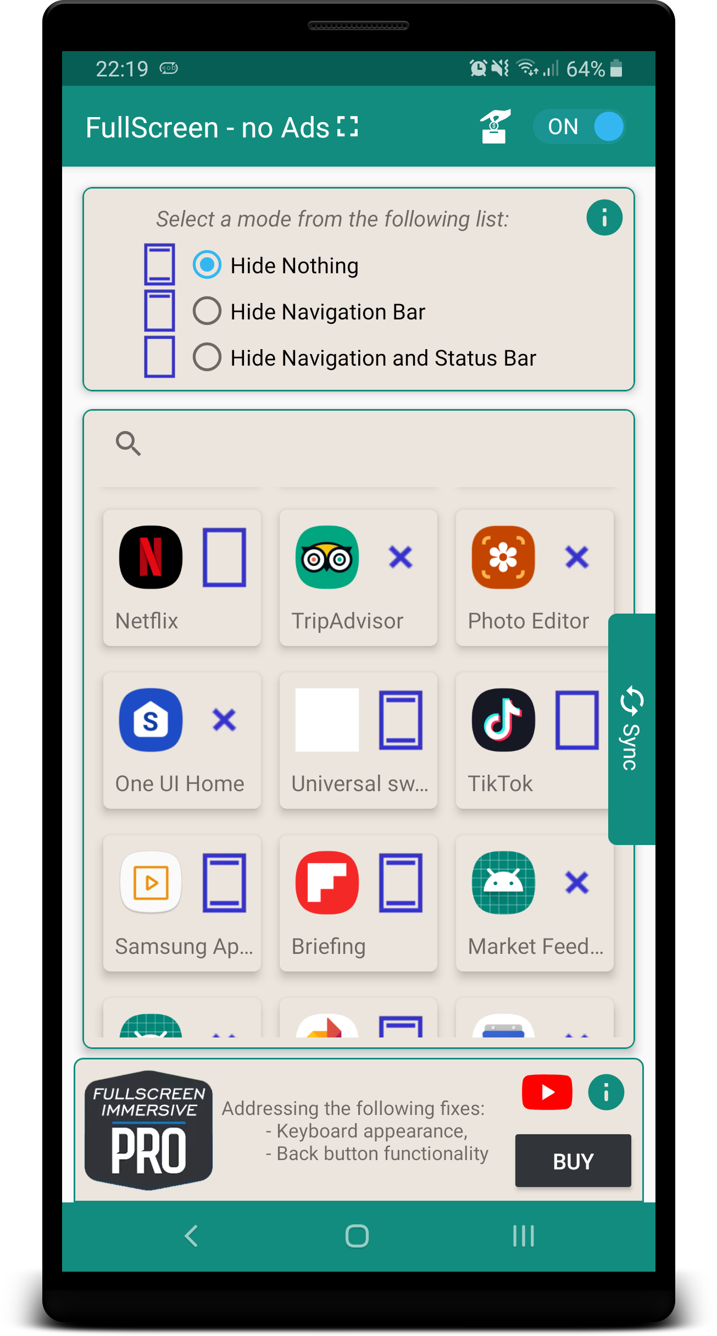The width and height of the screenshot is (717, 1336).
Task: Tap the TripAdvisor app icon
Action: [x=327, y=557]
